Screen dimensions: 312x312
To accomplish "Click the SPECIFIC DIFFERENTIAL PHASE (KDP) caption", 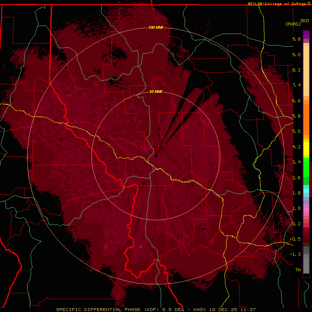I will pyautogui.click(x=108, y=310).
